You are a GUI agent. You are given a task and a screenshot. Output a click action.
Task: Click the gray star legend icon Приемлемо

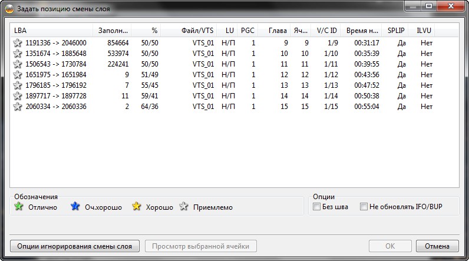[x=184, y=206]
